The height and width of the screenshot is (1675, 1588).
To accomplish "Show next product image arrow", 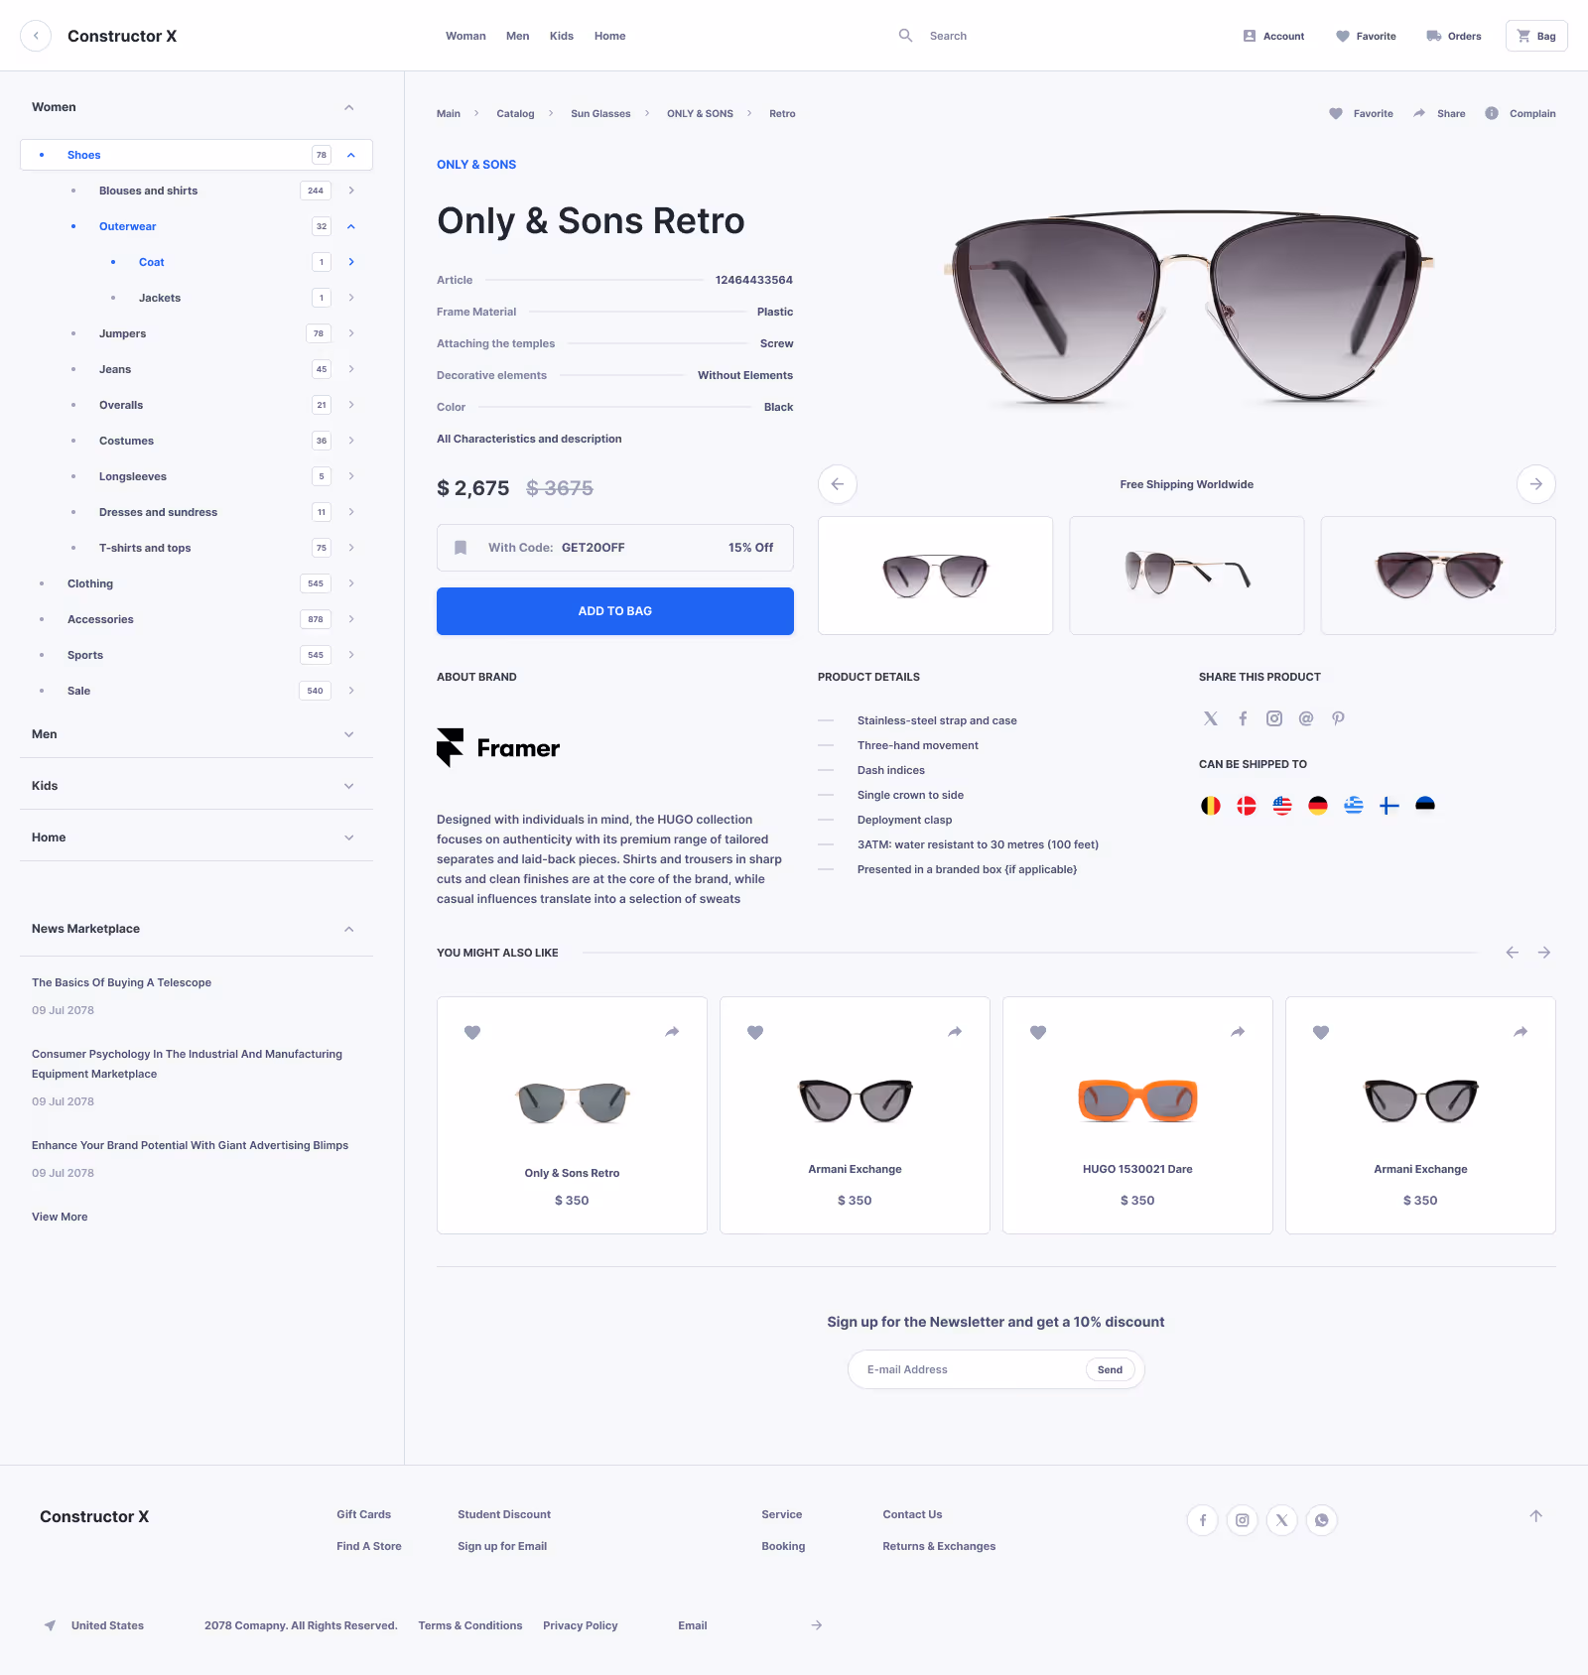I will pyautogui.click(x=1536, y=484).
